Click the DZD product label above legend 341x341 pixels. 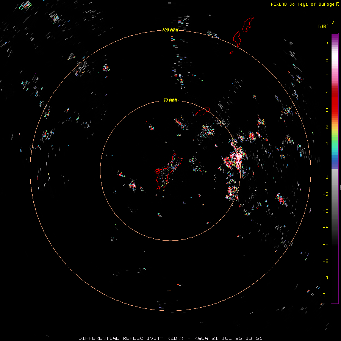click(x=333, y=23)
